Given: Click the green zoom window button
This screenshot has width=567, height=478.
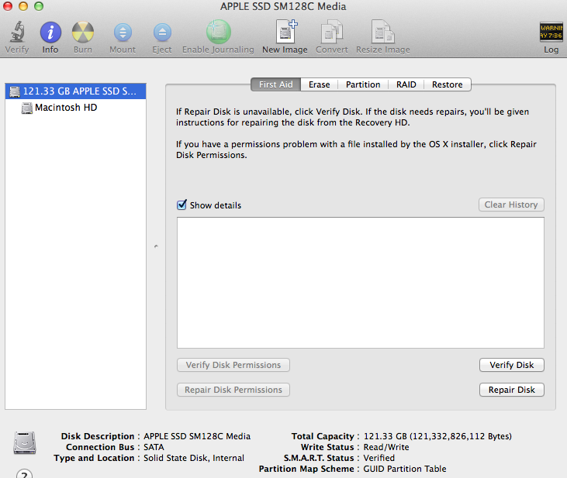Looking at the screenshot, I should pos(39,6).
